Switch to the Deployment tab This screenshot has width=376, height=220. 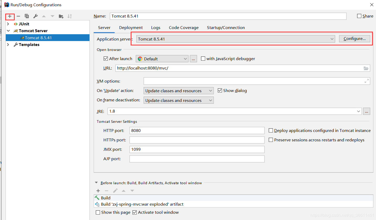coord(131,27)
